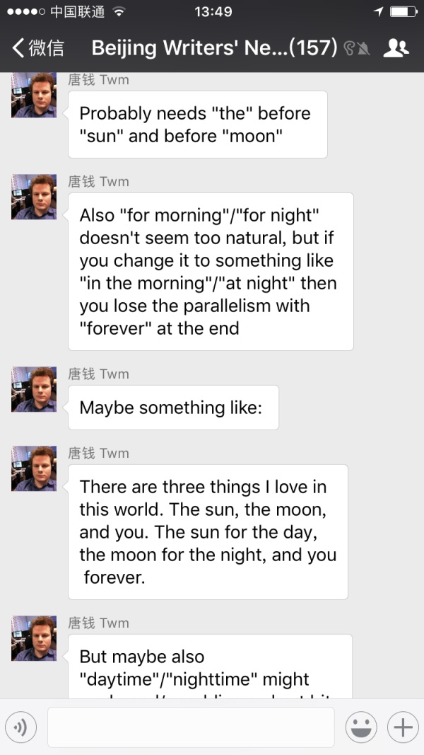Tap avatar beside "There are three things" message
The width and height of the screenshot is (424, 755).
(x=34, y=468)
